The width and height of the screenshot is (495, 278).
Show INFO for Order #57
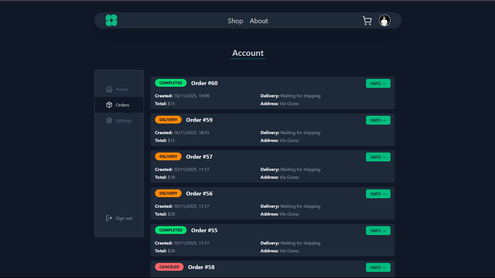tap(378, 157)
